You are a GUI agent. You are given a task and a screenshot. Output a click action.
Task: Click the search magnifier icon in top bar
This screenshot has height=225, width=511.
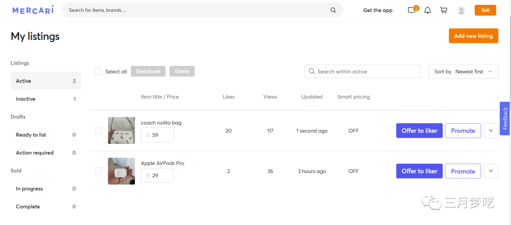(x=333, y=10)
